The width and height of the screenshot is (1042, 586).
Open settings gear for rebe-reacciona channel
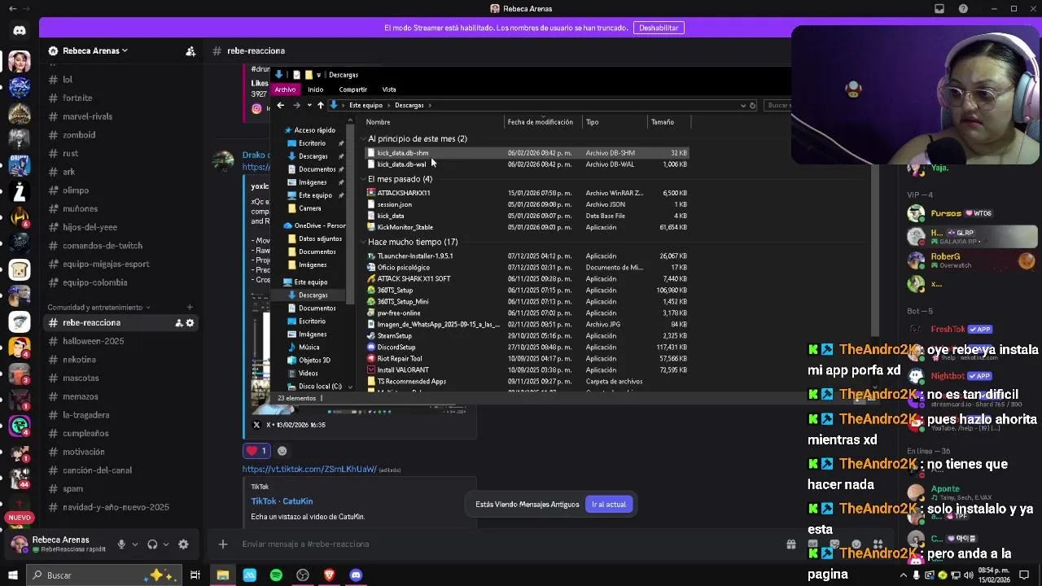[x=190, y=323]
